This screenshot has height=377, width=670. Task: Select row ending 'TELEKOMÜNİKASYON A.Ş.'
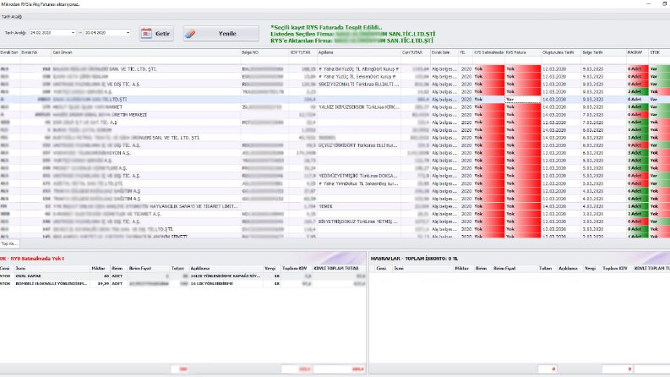point(335,153)
